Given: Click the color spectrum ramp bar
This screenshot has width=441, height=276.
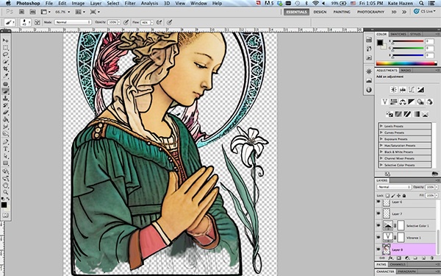Looking at the screenshot, I should [x=406, y=63].
